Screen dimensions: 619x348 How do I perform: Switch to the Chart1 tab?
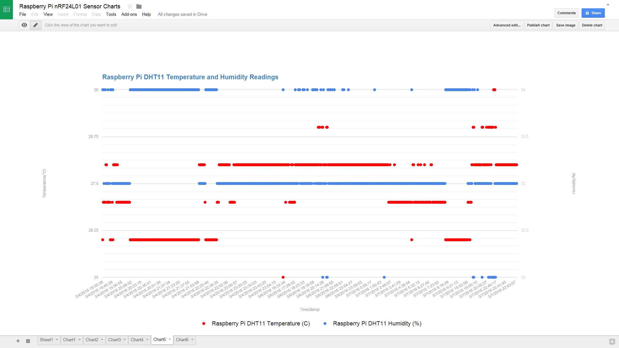[69, 340]
